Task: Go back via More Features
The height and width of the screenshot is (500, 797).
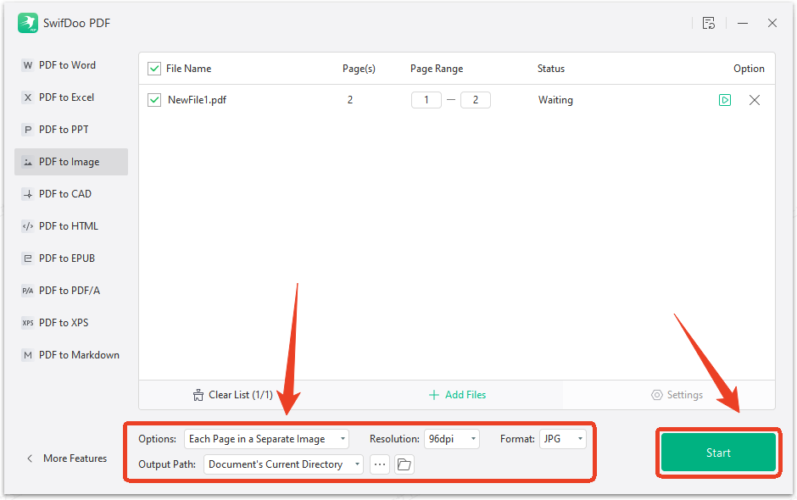Action: (x=75, y=458)
